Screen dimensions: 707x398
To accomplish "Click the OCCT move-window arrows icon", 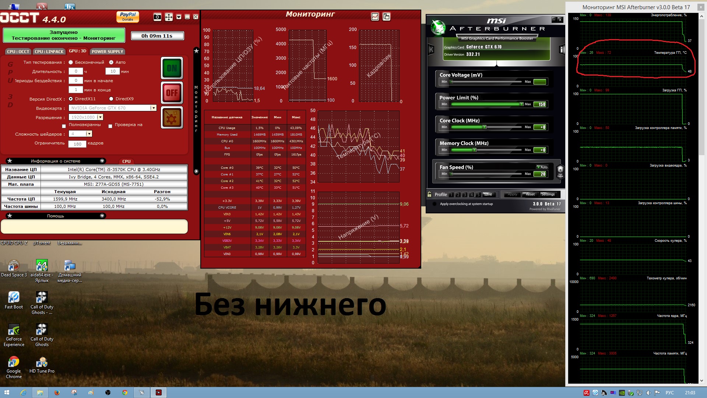I will click(169, 17).
